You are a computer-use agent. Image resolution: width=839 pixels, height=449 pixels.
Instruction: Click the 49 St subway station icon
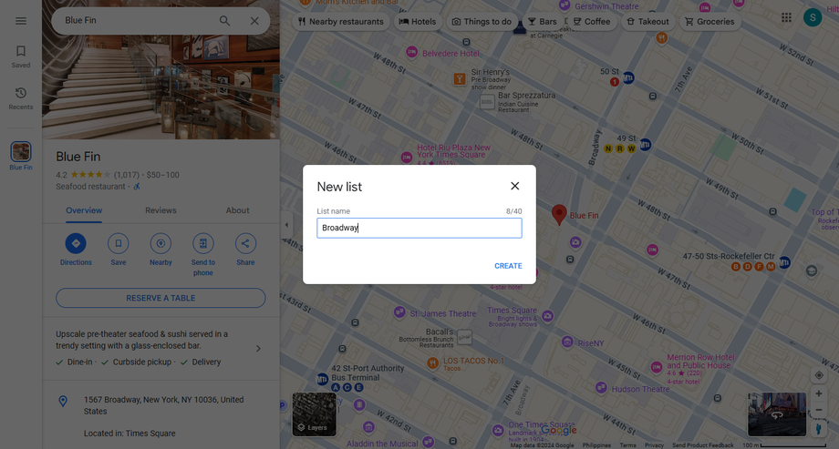click(646, 144)
